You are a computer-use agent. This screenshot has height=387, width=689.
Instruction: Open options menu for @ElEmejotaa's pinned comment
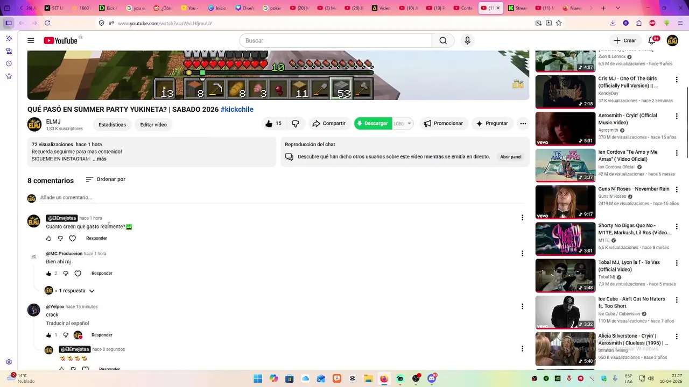522,218
